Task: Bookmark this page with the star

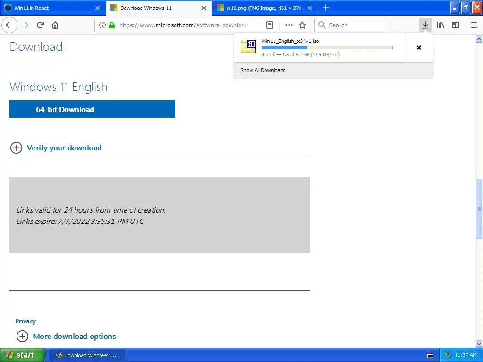Action: tap(302, 25)
